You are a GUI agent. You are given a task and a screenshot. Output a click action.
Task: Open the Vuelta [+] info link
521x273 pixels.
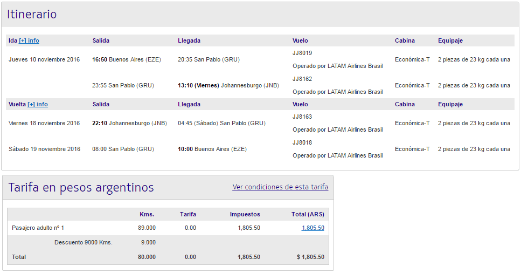pos(38,104)
